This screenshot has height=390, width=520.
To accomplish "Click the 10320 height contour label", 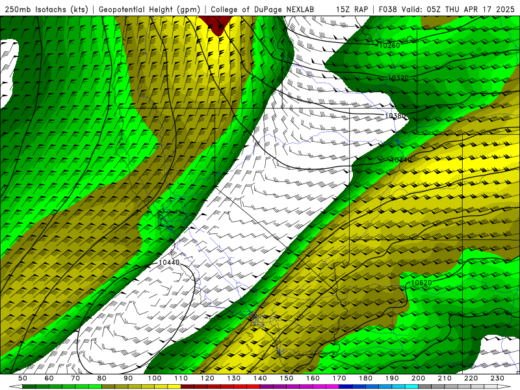I will point(398,78).
